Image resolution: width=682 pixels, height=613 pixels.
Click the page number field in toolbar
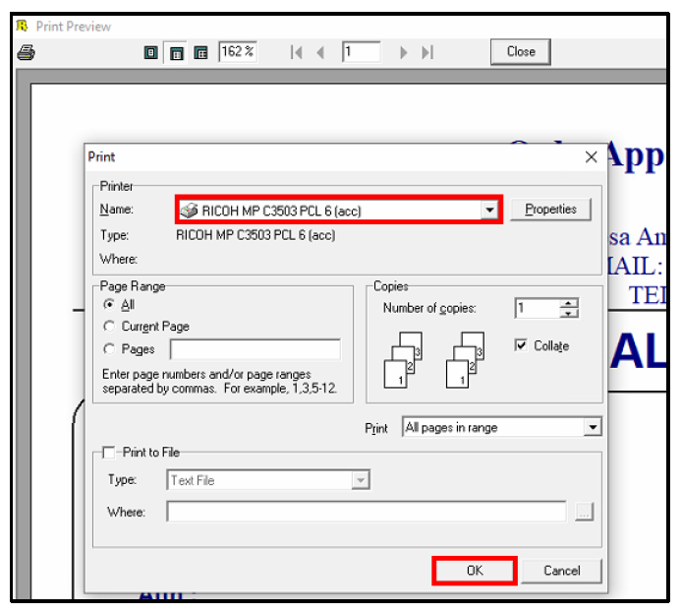click(x=361, y=52)
